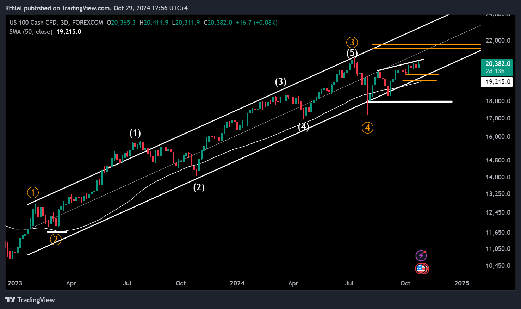Click the SMA value 19,215.0 in legend

69,32
